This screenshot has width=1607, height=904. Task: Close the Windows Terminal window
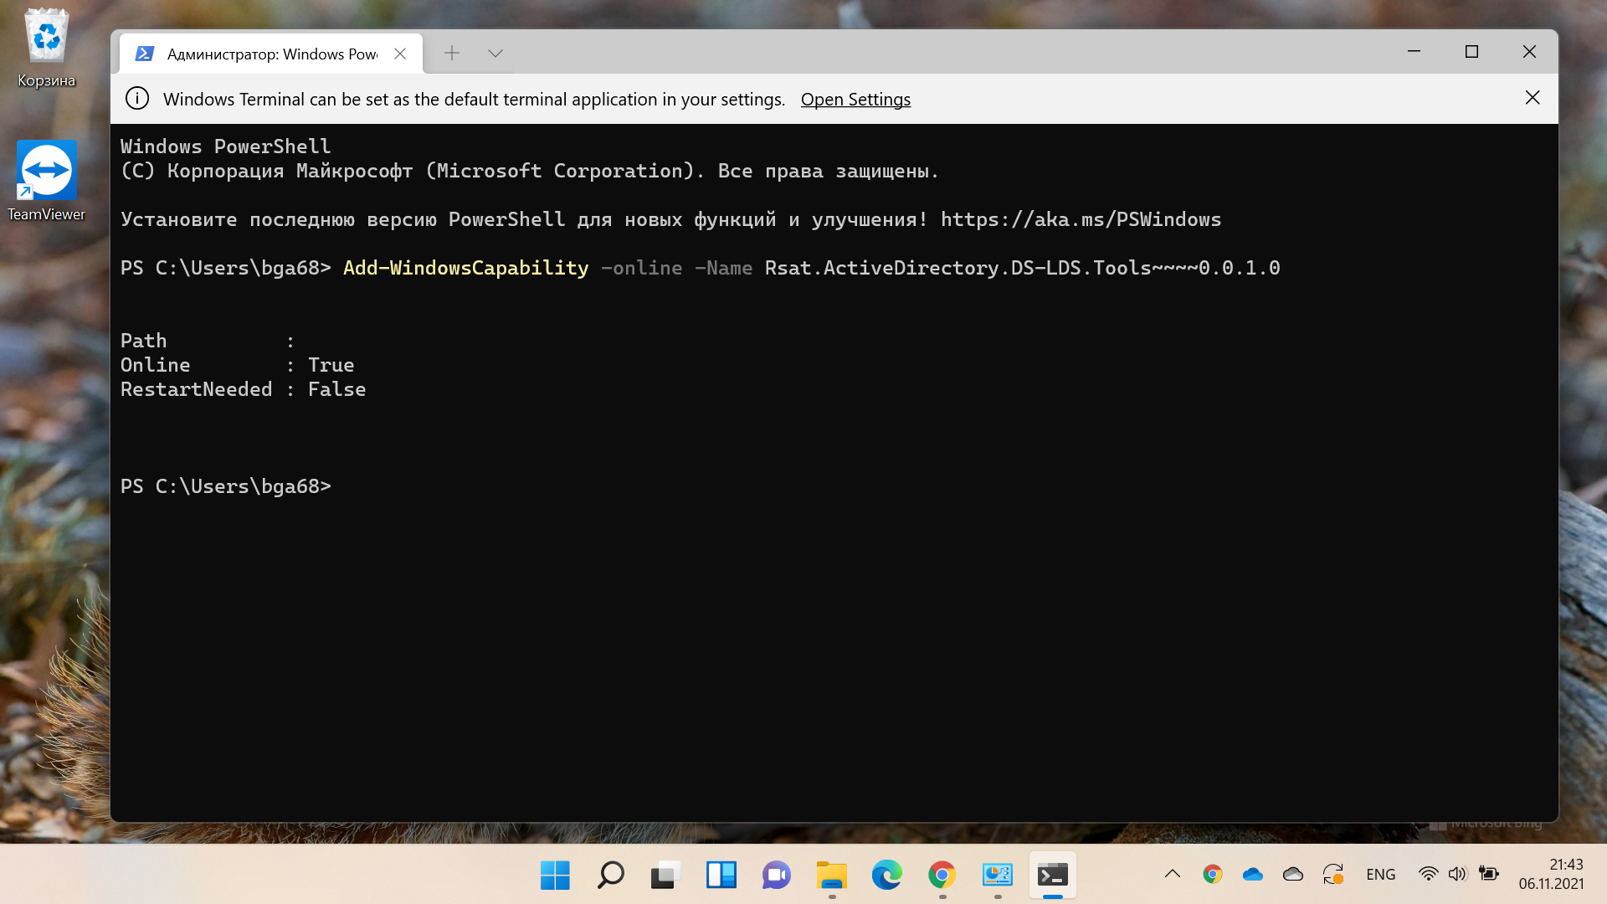coord(1529,52)
